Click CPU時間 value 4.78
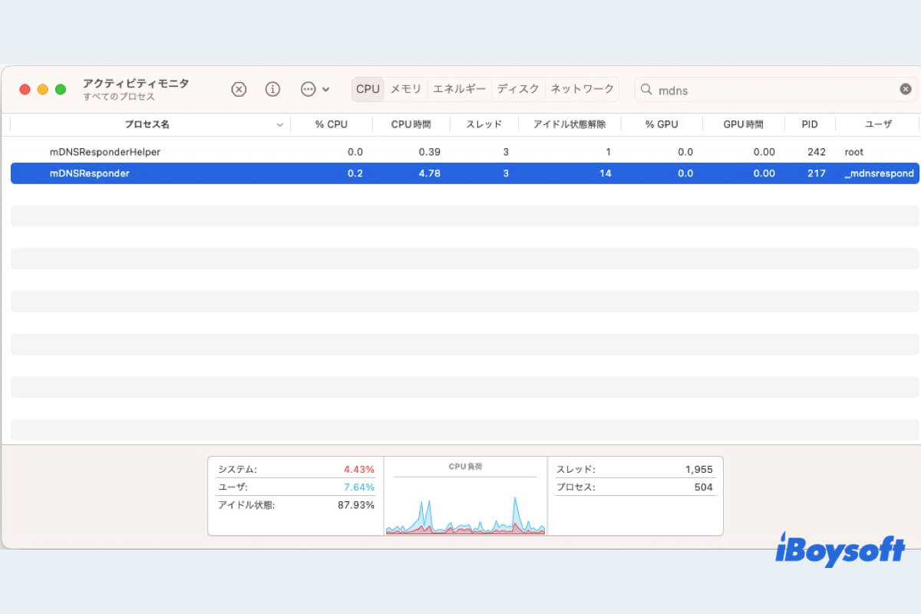921x614 pixels. pyautogui.click(x=429, y=173)
